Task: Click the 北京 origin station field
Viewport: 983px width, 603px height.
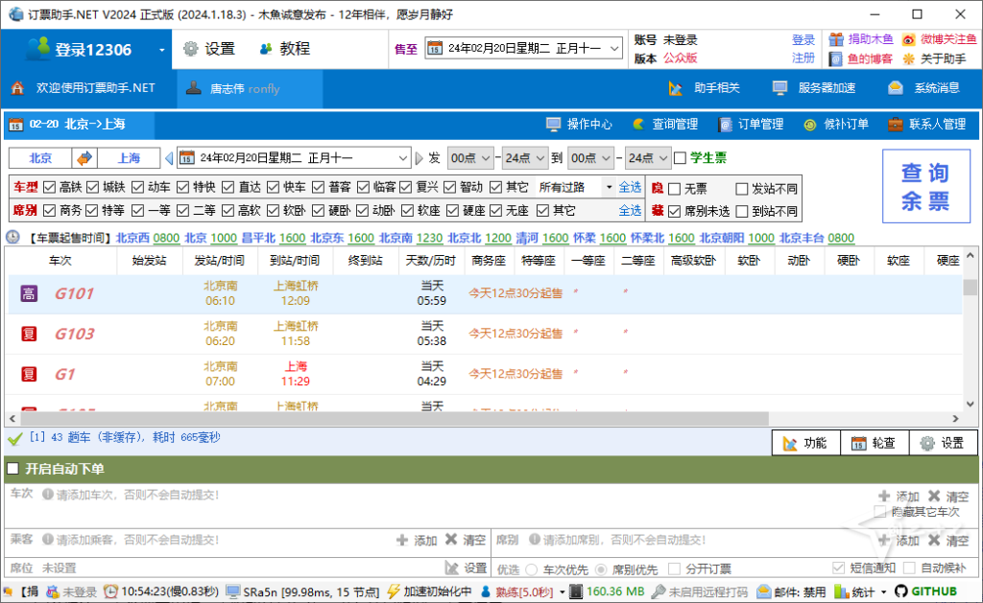Action: point(39,156)
